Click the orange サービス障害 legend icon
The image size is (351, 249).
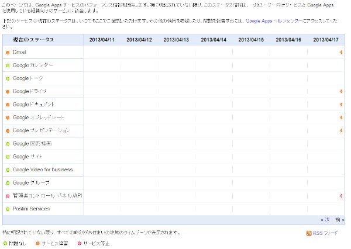tap(38, 243)
